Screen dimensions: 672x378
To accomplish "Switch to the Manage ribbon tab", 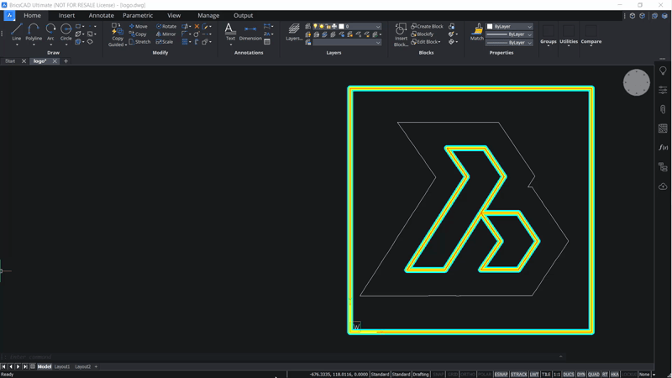I will coord(208,15).
